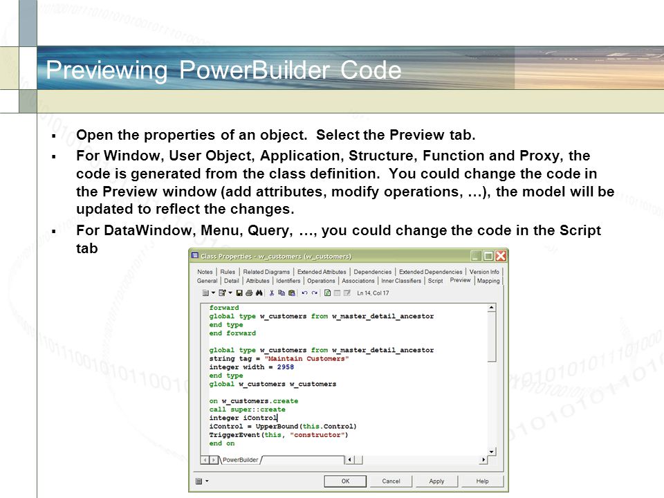Screen dimensions: 664x498
Task: Click the code line 'end forward'
Action: coord(232,333)
